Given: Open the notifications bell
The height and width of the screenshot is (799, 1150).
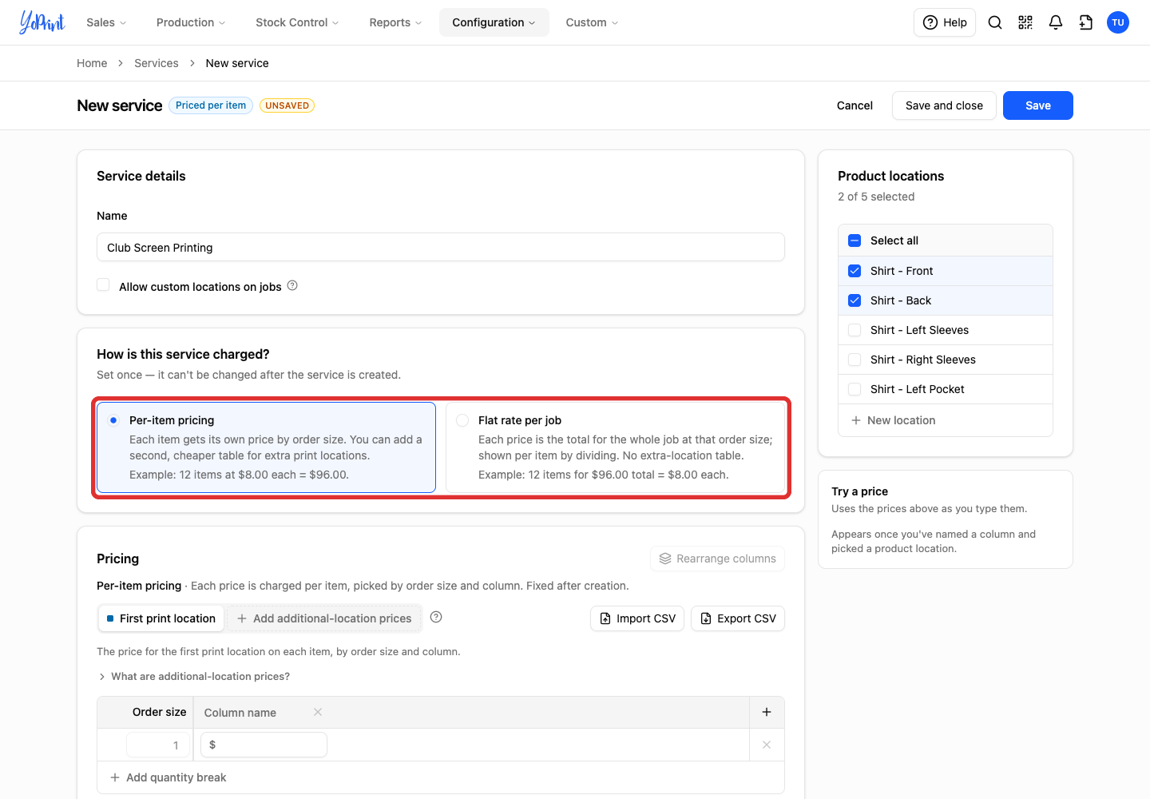Looking at the screenshot, I should click(1056, 22).
